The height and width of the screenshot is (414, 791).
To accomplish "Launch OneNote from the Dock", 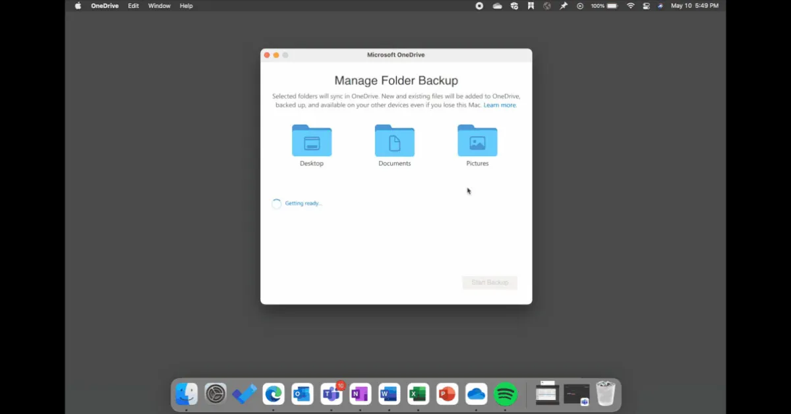I will [x=360, y=394].
